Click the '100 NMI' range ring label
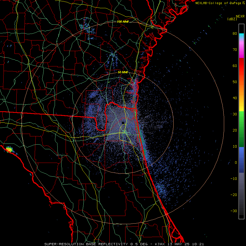This screenshot has width=246, height=246. point(123,22)
